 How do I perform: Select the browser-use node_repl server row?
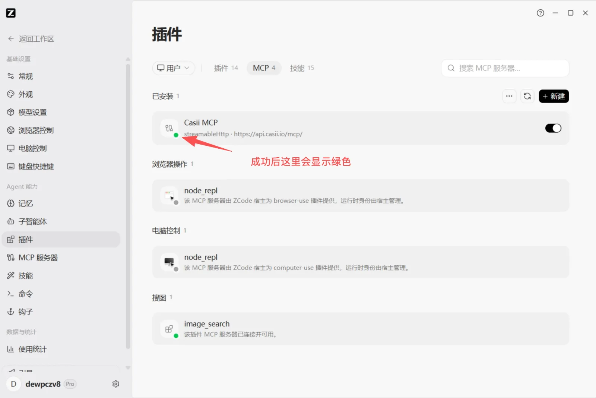tap(361, 196)
